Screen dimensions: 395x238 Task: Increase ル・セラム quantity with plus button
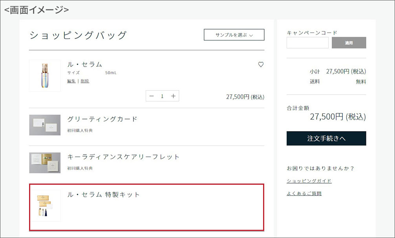pyautogui.click(x=173, y=96)
